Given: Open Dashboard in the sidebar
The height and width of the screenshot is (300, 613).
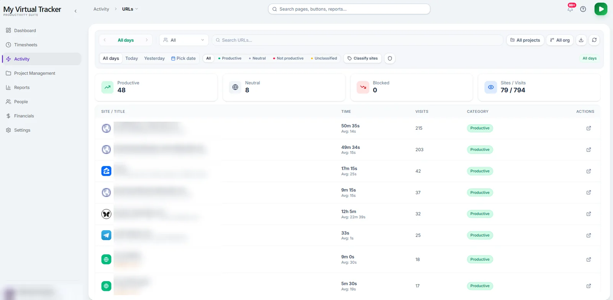Looking at the screenshot, I should [41, 31].
